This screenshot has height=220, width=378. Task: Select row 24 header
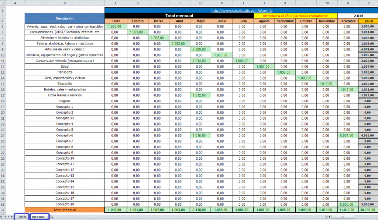coord(3,135)
